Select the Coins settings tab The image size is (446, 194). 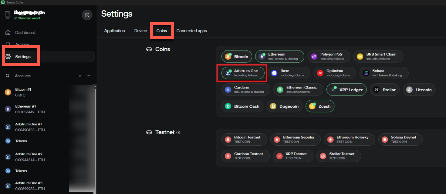coord(162,31)
